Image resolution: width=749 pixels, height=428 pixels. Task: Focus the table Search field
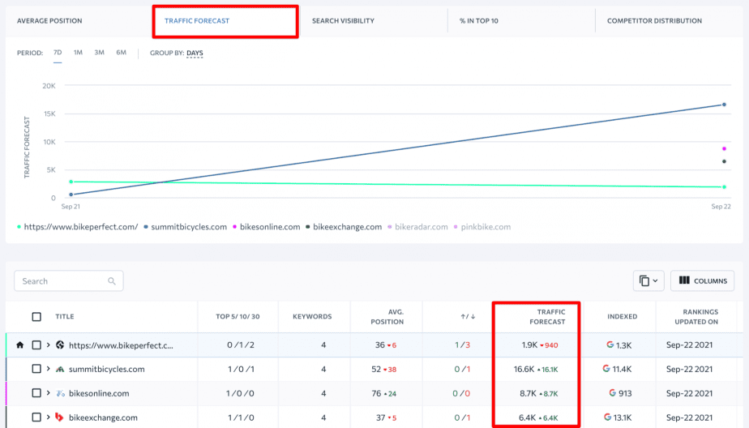tap(69, 280)
